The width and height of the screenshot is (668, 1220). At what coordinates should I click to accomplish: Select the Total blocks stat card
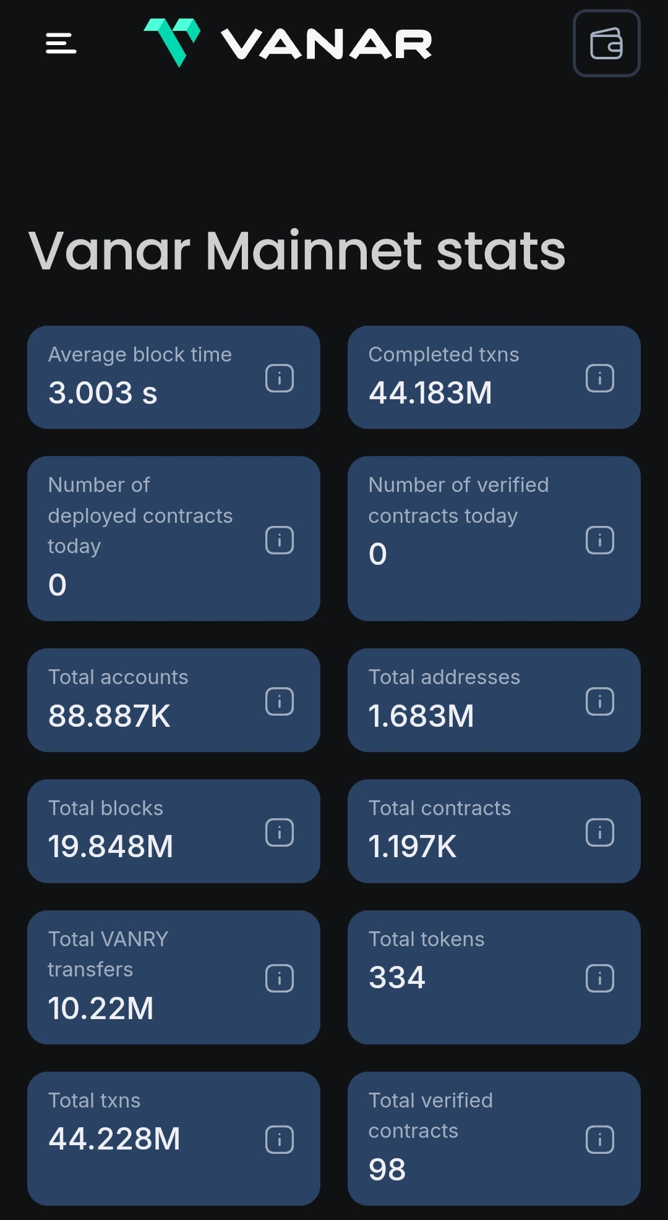[x=155, y=831]
